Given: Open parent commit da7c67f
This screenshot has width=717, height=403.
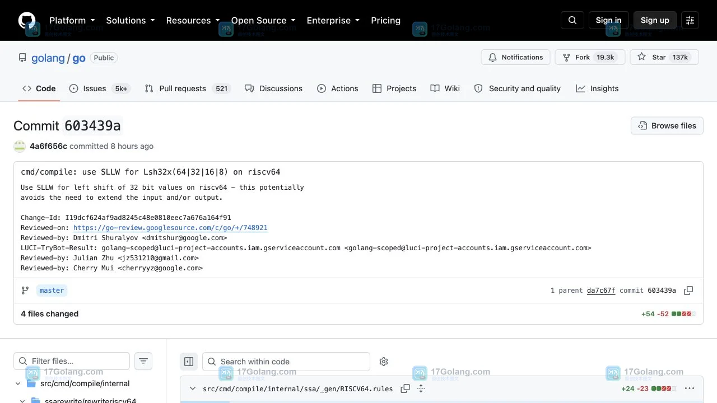Looking at the screenshot, I should pos(601,290).
